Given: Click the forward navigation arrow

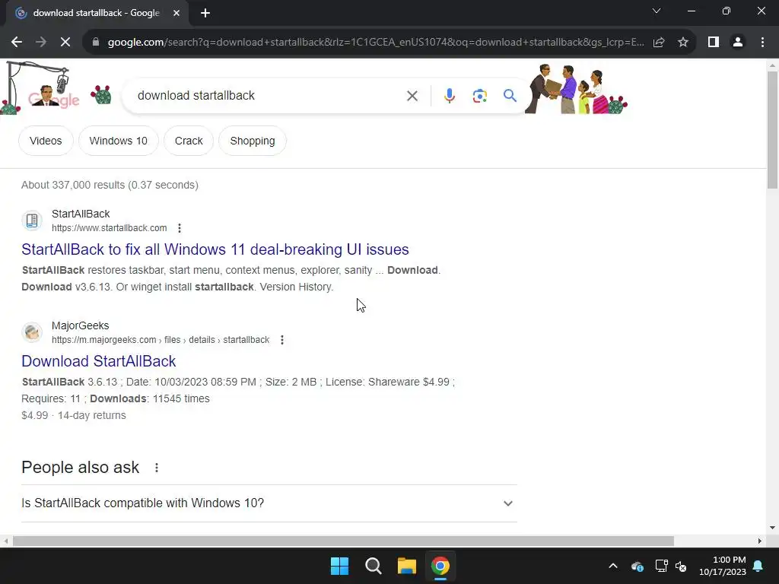Looking at the screenshot, I should 41,43.
